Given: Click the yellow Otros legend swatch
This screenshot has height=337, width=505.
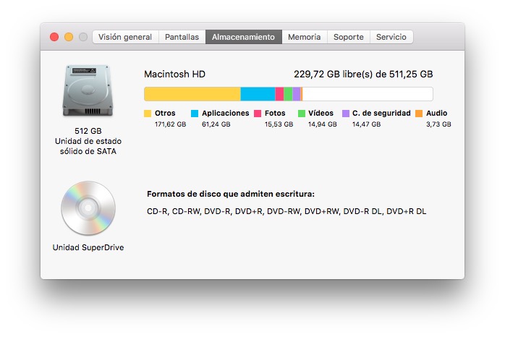Looking at the screenshot, I should [148, 114].
